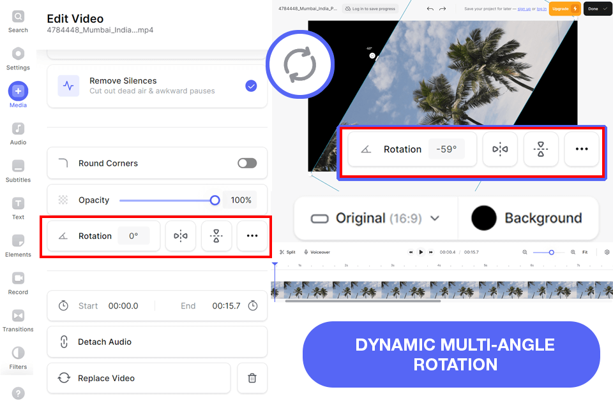Click the blue timeline playhead marker
Image resolution: width=613 pixels, height=408 pixels.
point(275,265)
